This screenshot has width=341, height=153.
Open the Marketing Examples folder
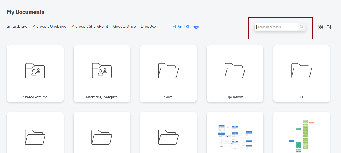(102, 73)
